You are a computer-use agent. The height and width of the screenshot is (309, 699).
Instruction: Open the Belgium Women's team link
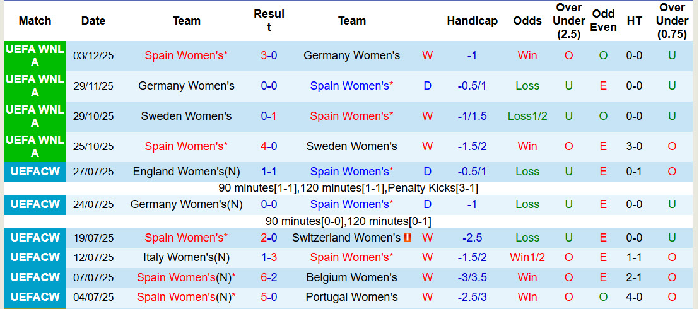click(351, 277)
